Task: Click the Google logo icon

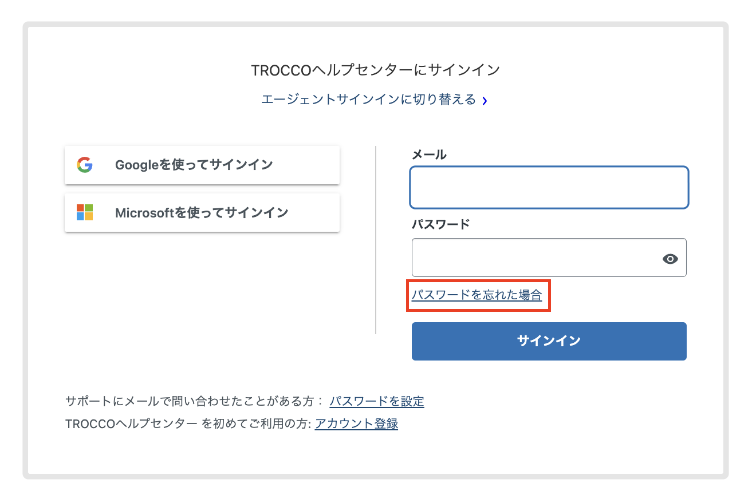Action: point(84,165)
